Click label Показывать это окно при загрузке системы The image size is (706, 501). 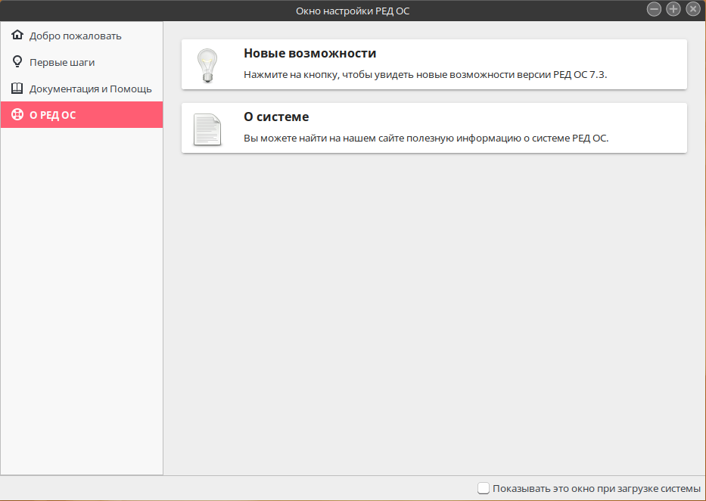(596, 488)
